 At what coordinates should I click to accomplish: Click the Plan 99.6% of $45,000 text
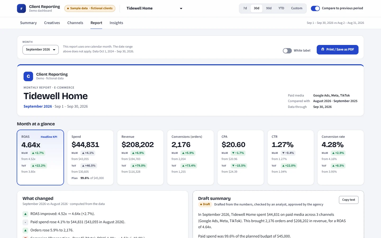coord(88,178)
